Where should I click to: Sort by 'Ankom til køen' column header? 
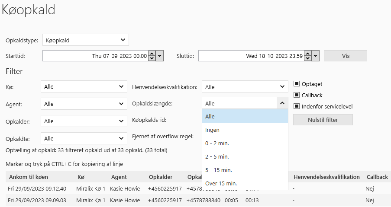click(x=29, y=177)
